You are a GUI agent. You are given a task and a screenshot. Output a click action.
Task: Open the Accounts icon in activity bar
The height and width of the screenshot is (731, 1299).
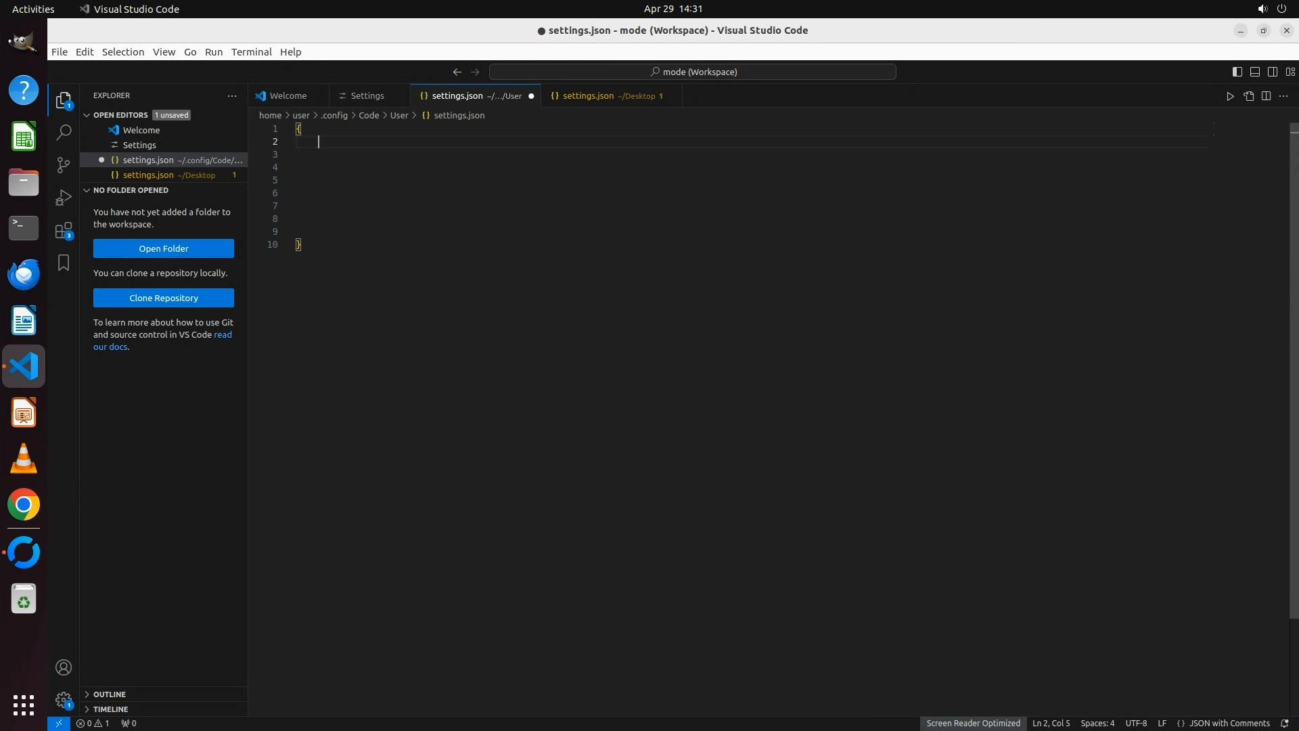tap(64, 667)
